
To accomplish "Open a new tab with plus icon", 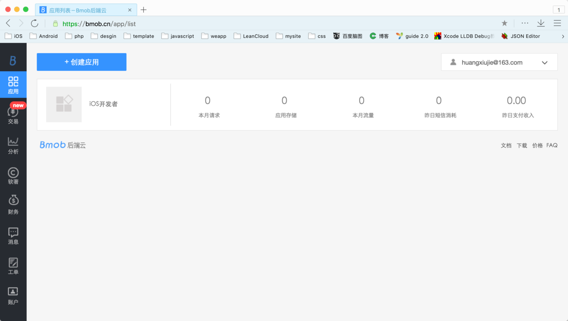I will click(x=143, y=10).
